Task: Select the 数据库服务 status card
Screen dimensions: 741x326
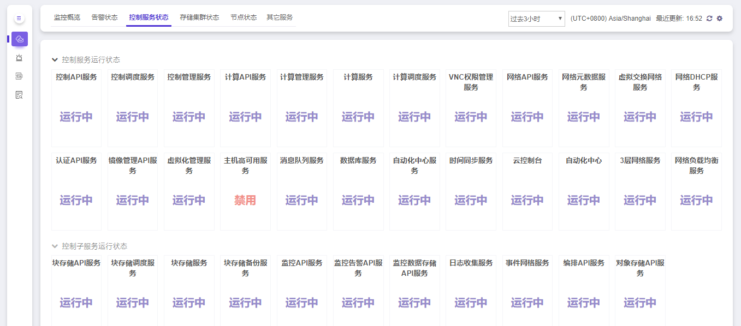Action: click(x=358, y=191)
